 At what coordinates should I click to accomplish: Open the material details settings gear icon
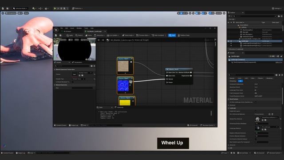(94, 66)
